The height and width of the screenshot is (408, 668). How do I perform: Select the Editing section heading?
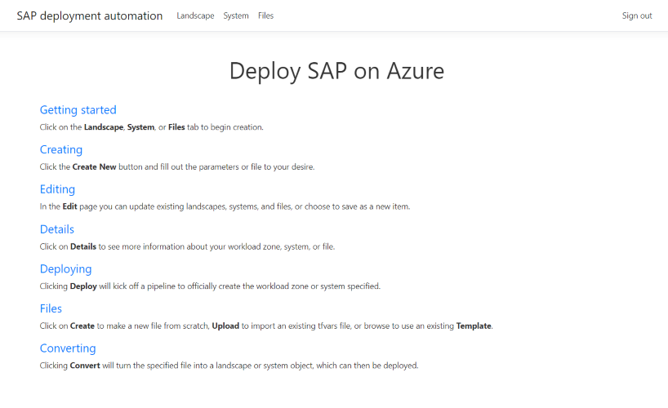pyautogui.click(x=57, y=189)
